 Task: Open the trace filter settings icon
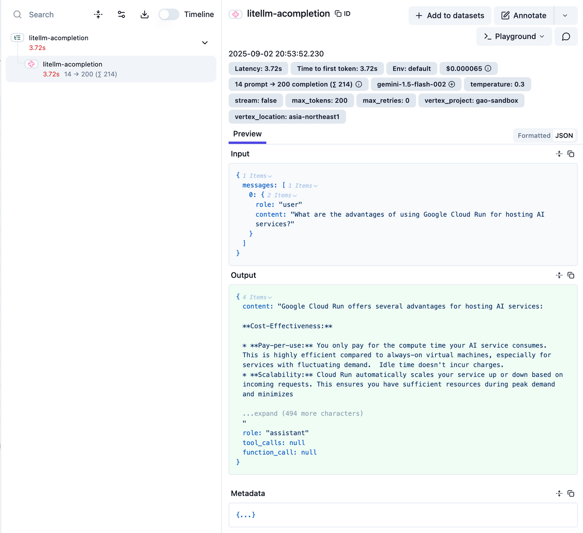coord(121,15)
